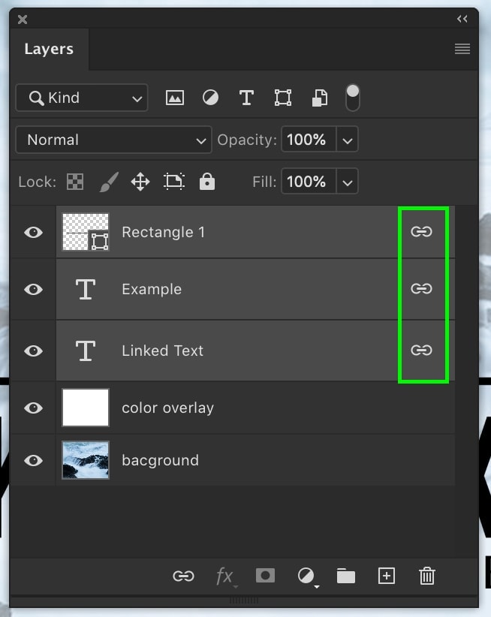Filter for adjustment layers icon
Image resolution: width=491 pixels, height=617 pixels.
point(210,98)
